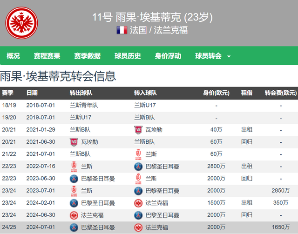Click PSG logo in the 2022-07-16 row

point(138,167)
